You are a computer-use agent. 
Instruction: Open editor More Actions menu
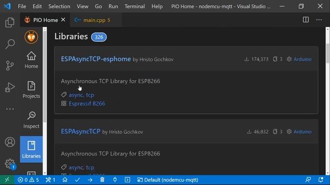(319, 20)
